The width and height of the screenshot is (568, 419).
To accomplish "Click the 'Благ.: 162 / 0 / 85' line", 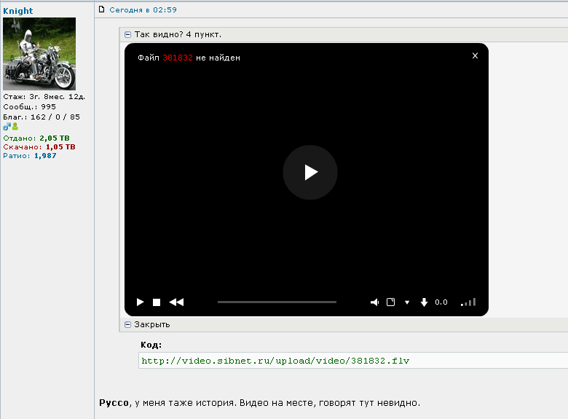I will click(42, 117).
